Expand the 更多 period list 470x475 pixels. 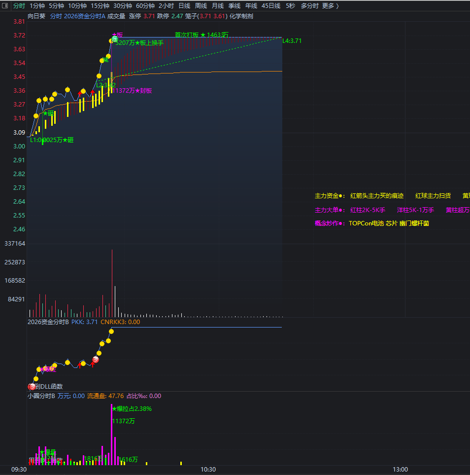(330, 6)
